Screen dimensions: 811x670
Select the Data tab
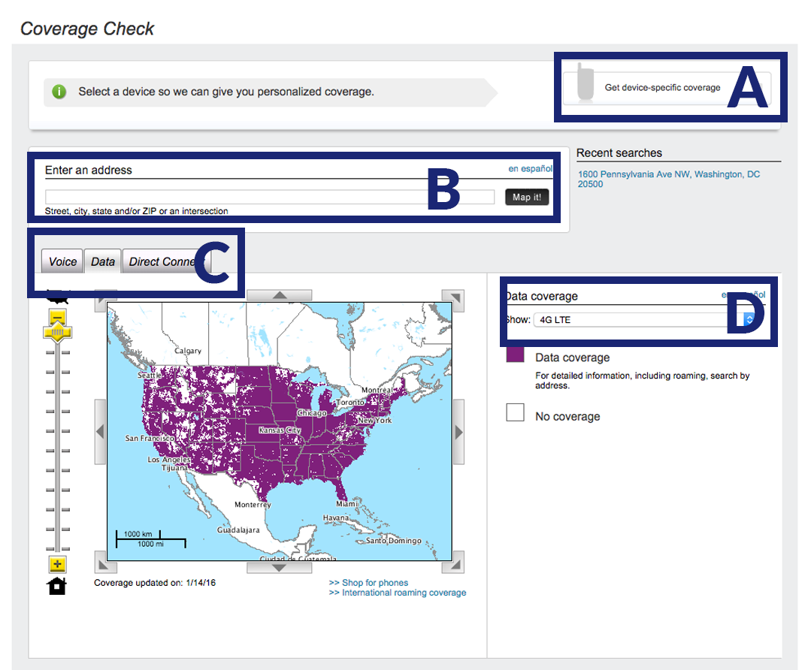tap(103, 261)
